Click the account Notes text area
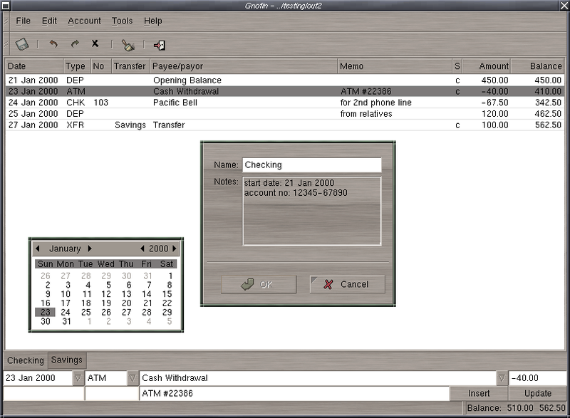 tap(312, 211)
